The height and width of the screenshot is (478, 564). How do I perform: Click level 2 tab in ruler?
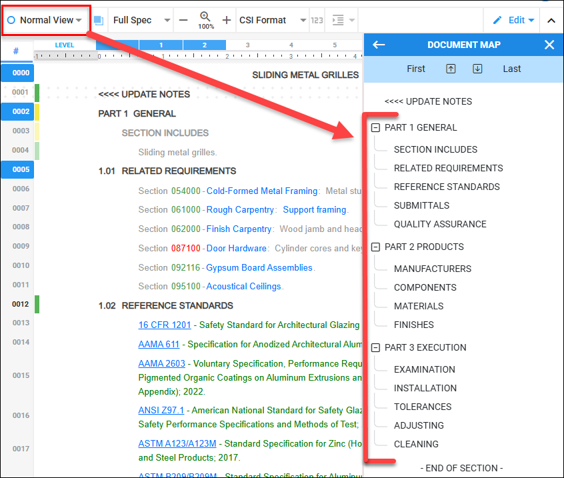tap(205, 45)
